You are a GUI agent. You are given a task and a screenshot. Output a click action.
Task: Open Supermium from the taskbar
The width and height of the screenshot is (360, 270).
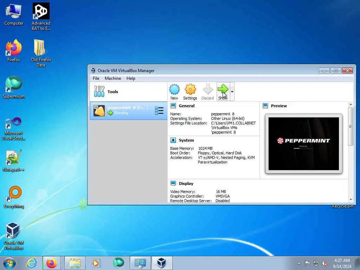click(118, 263)
